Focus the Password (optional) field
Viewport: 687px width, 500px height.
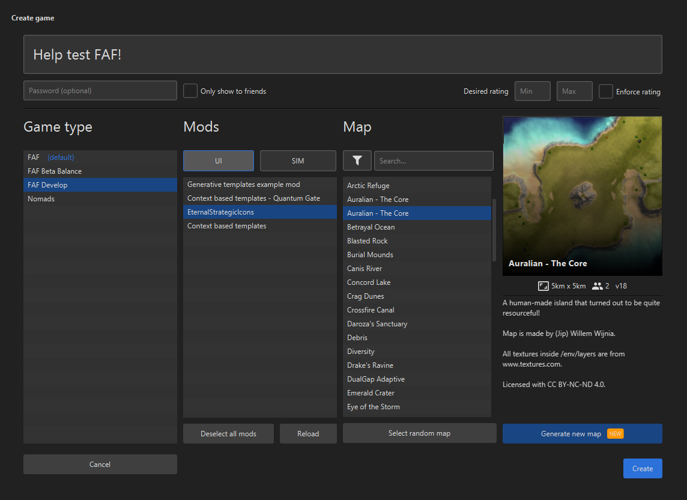coord(100,90)
